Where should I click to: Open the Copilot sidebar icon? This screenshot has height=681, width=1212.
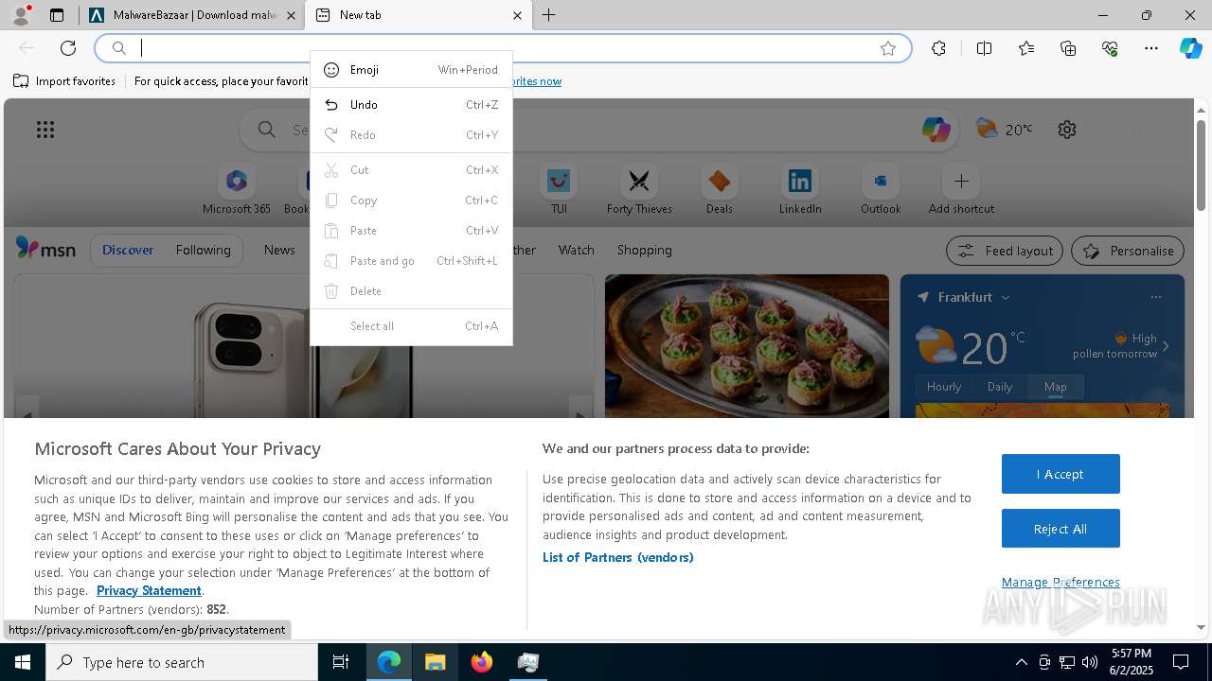coord(1190,48)
